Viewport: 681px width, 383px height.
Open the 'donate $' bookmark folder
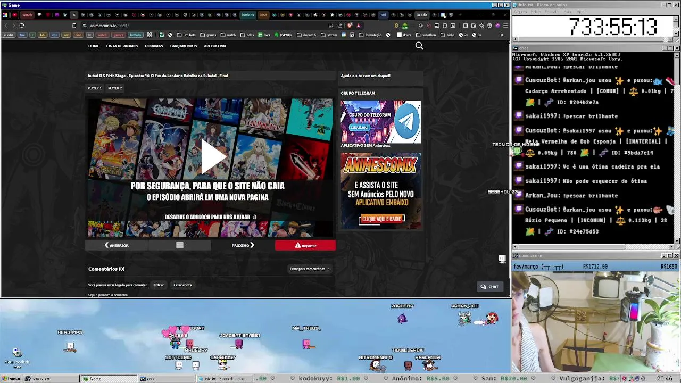tap(306, 35)
